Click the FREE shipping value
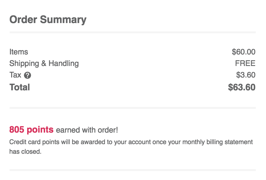266x180 pixels. [245, 63]
